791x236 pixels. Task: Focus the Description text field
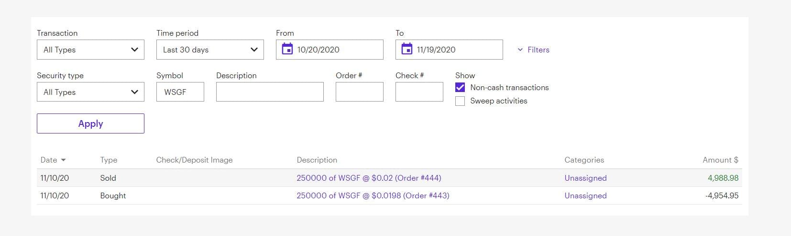270,92
